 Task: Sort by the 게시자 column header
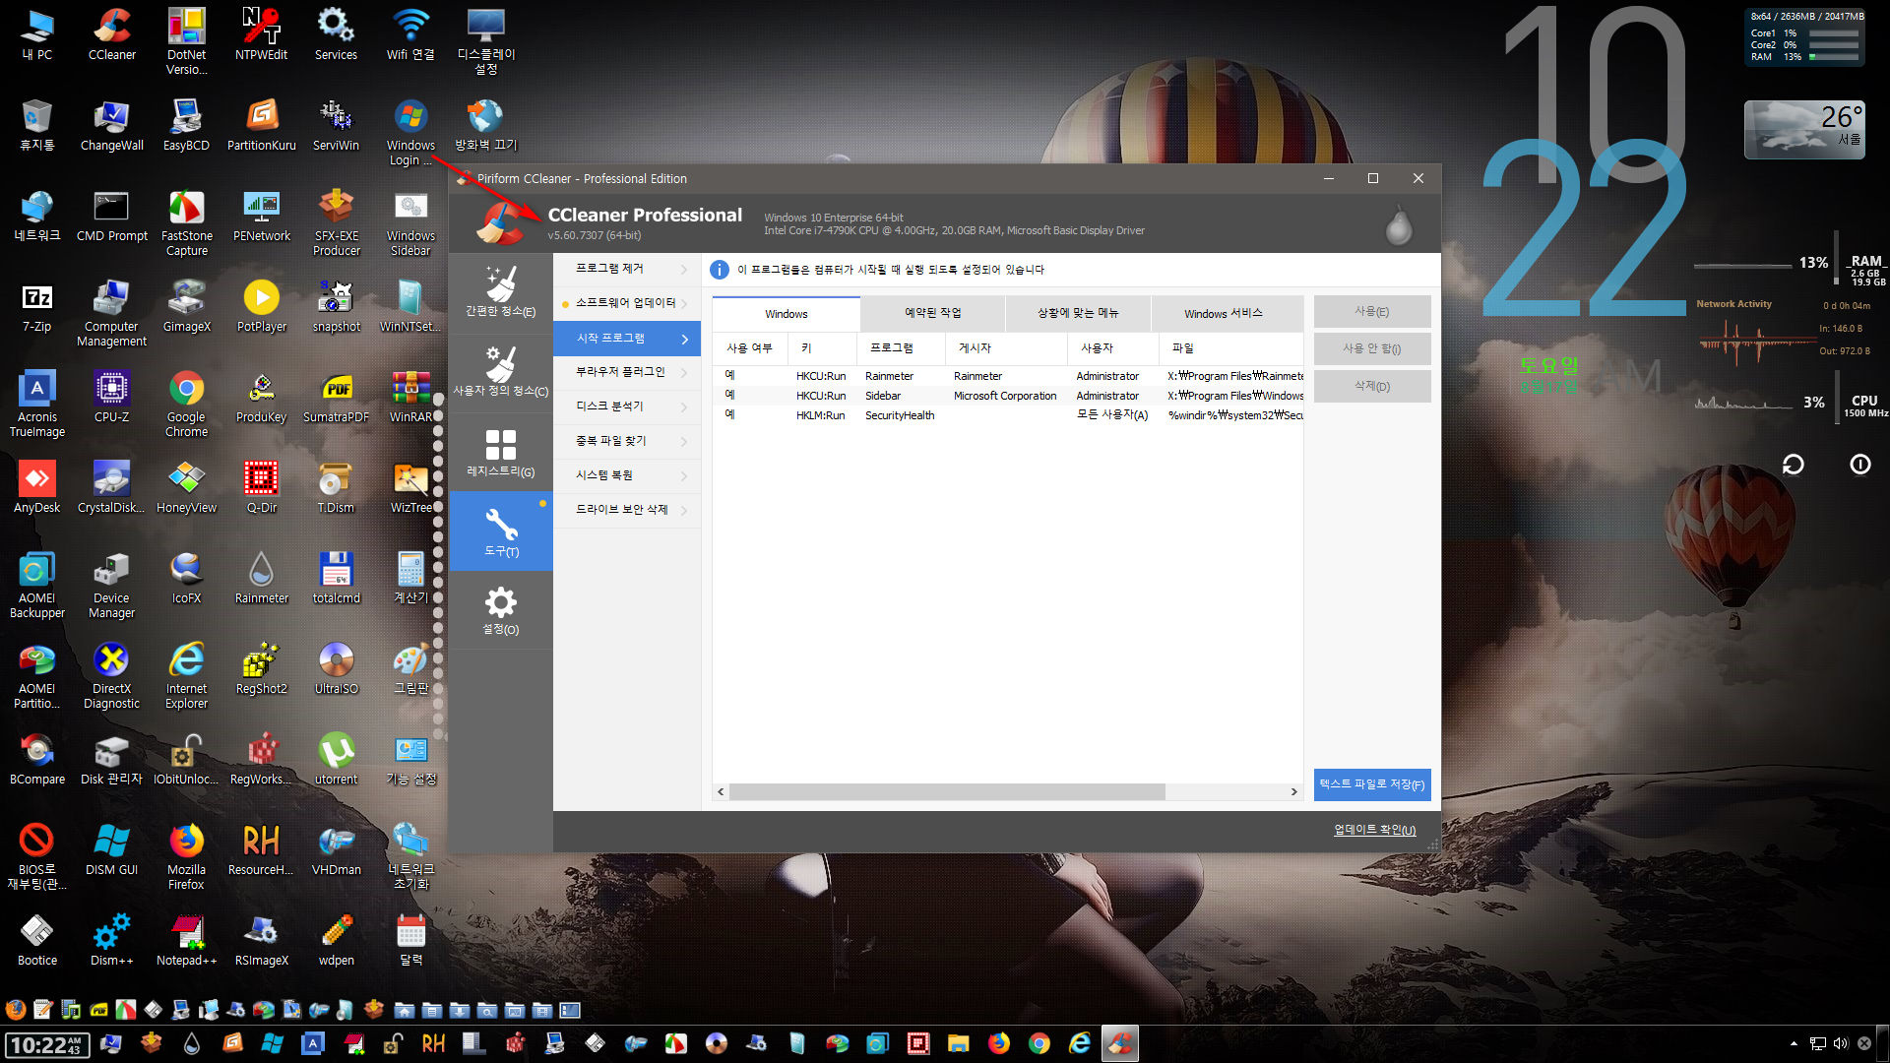coord(1006,348)
